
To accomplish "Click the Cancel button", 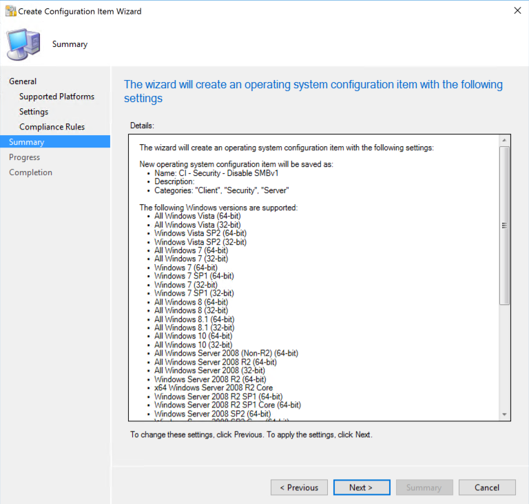I will click(x=487, y=487).
